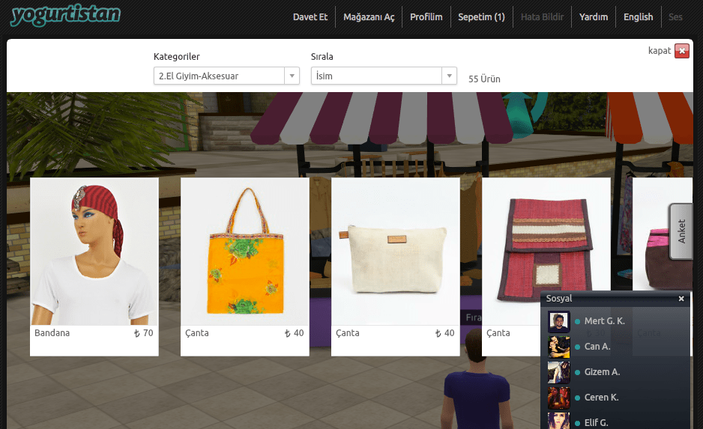
Task: Close the shop panel with red X
Action: (x=681, y=51)
